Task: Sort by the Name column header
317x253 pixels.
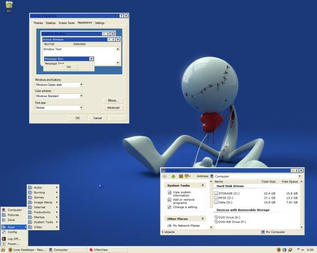Action: pos(236,181)
